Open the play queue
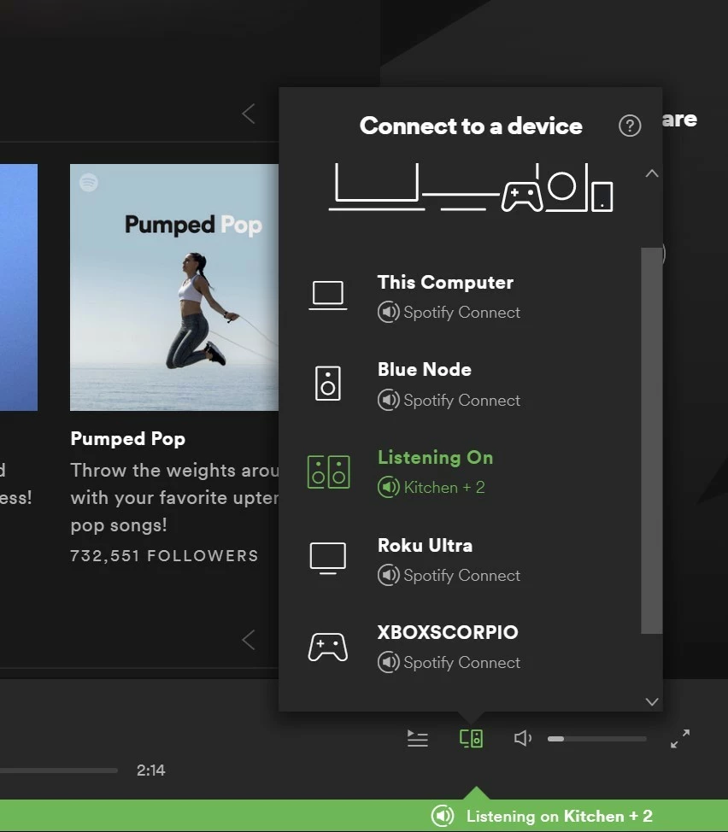 click(x=418, y=738)
